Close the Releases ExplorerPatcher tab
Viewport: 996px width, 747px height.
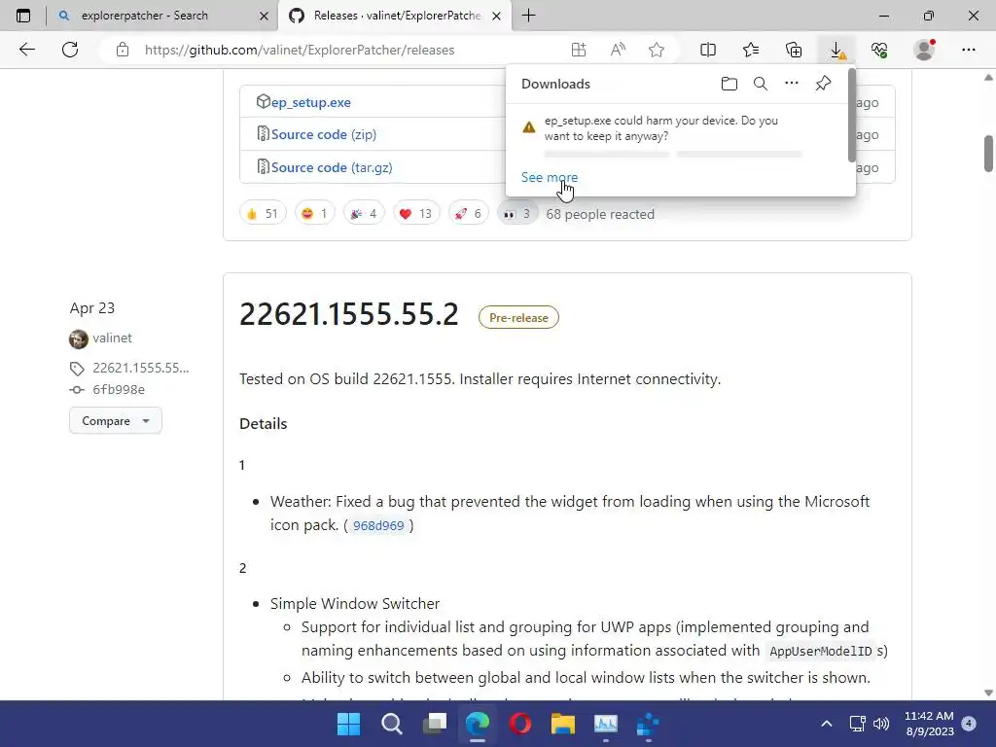(497, 16)
